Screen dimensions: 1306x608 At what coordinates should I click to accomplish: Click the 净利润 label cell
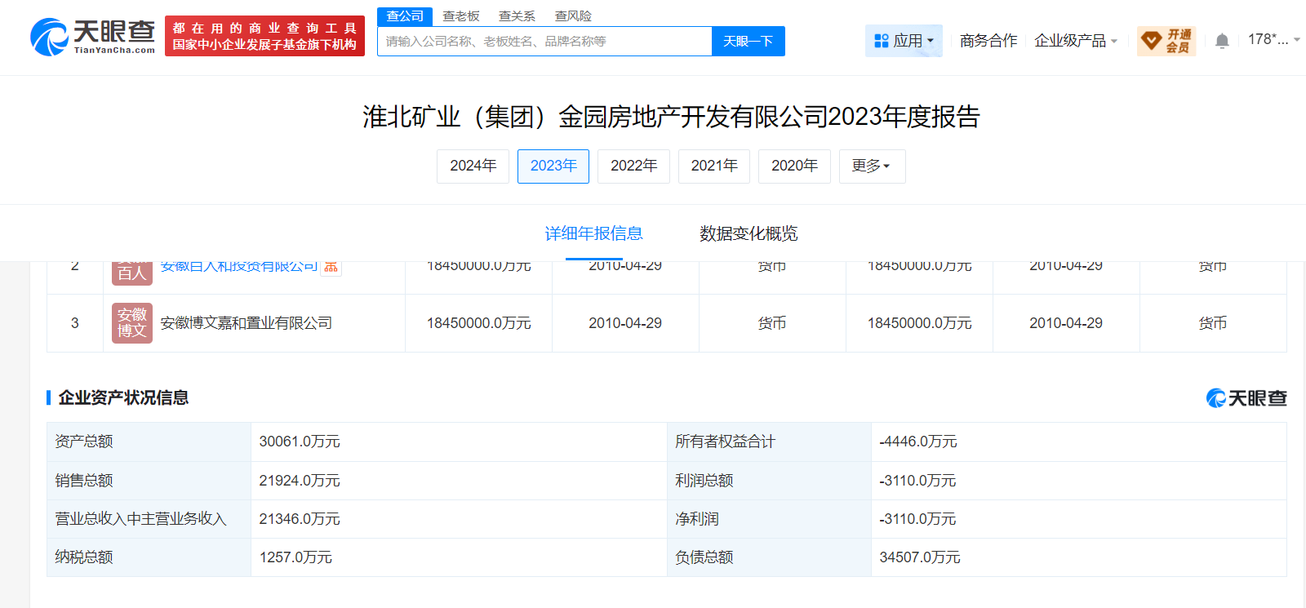tap(769, 519)
